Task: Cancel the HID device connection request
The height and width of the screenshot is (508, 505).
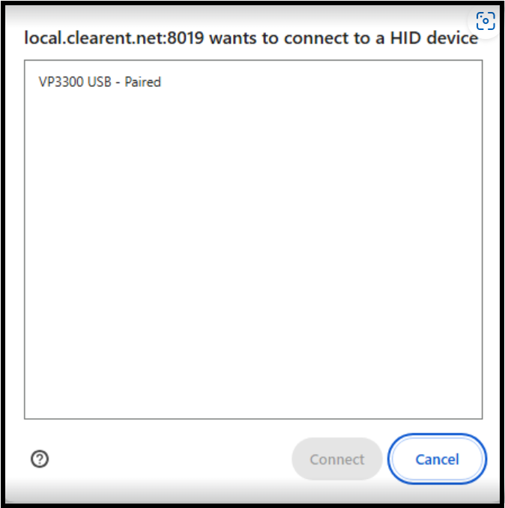Action: 437,459
